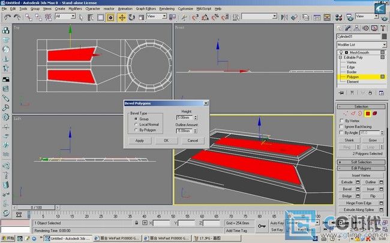This screenshot has height=243, width=390.
Task: Open the Material Editor icon
Action: [x=338, y=17]
